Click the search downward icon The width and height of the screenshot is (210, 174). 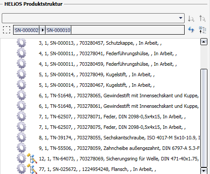(191, 18)
